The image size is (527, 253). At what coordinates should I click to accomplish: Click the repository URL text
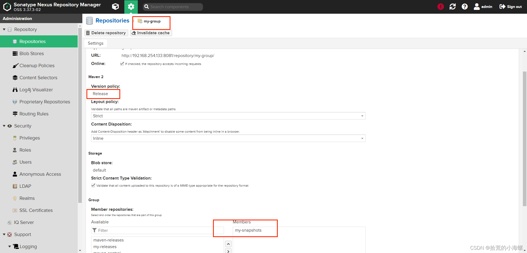pos(168,55)
